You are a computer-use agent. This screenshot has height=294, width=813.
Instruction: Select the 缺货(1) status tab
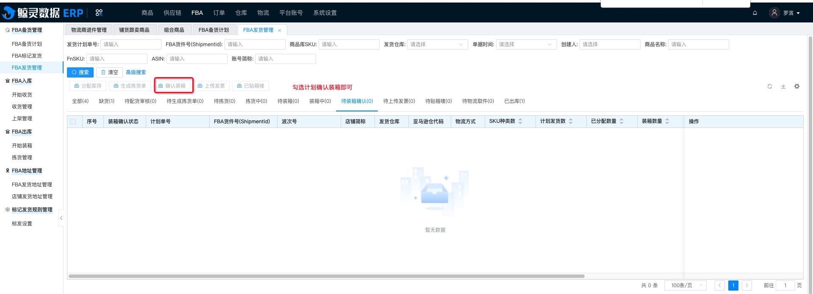click(x=107, y=101)
